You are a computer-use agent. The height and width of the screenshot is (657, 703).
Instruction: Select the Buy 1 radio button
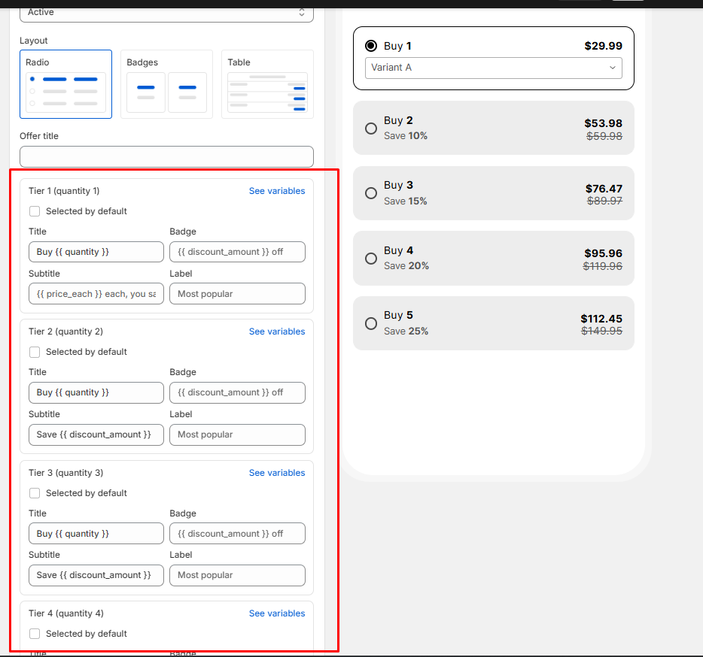point(371,46)
